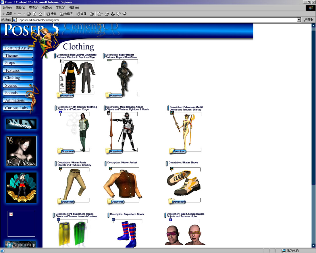Open the Help (帮助) menu
The image size is (316, 253).
(x=74, y=8)
